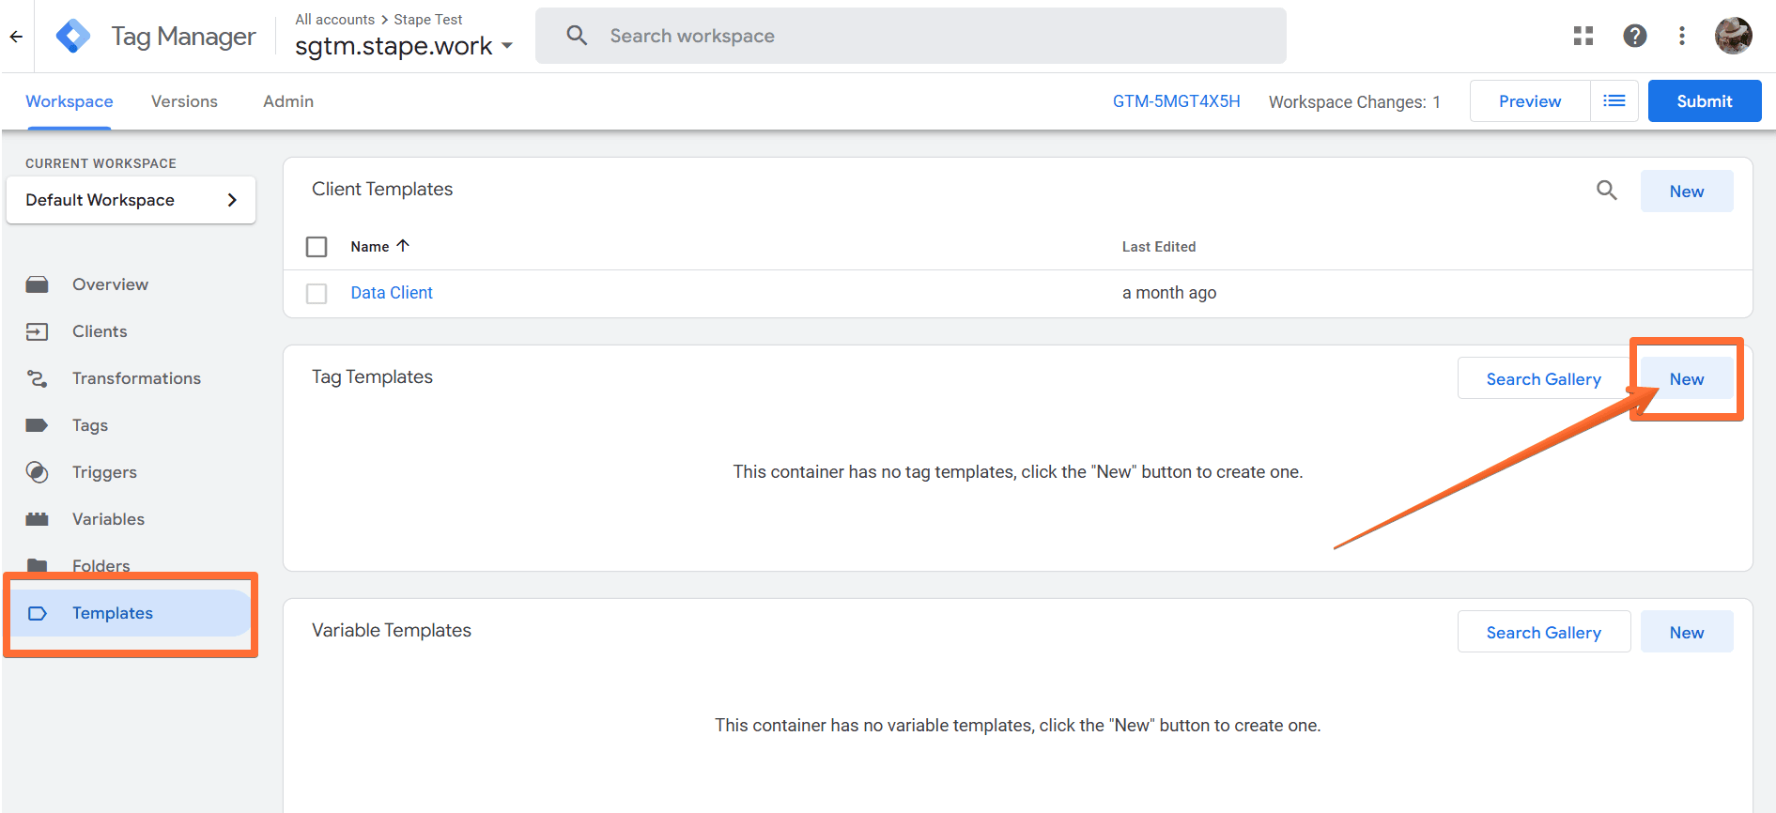
Task: Switch to the Admin tab
Action: 288,101
